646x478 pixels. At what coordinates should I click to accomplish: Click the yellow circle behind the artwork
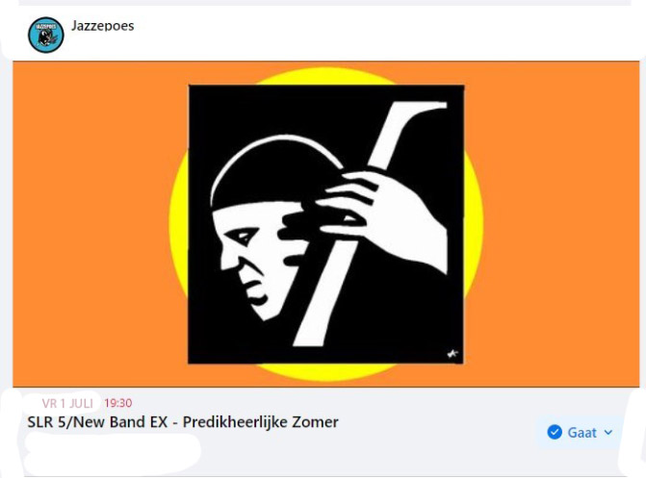(x=474, y=224)
